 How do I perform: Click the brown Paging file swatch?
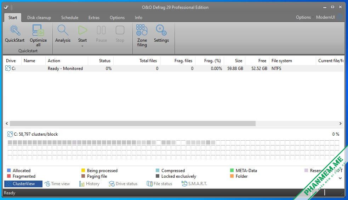click(x=83, y=176)
